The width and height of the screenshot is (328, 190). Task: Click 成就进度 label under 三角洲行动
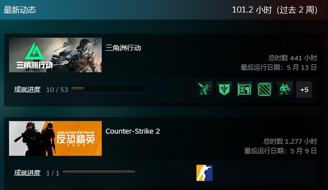[x=27, y=89]
